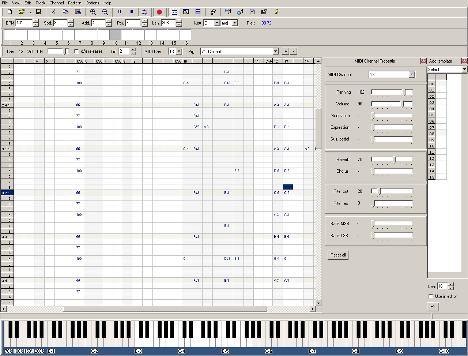Click the blue split-panel toolbar icon
The width and height of the screenshot is (468, 356).
pos(198,12)
